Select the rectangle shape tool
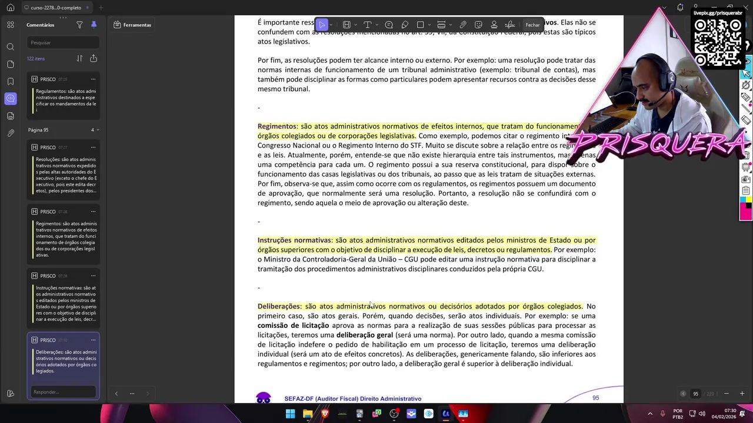The height and width of the screenshot is (423, 753). tap(420, 25)
